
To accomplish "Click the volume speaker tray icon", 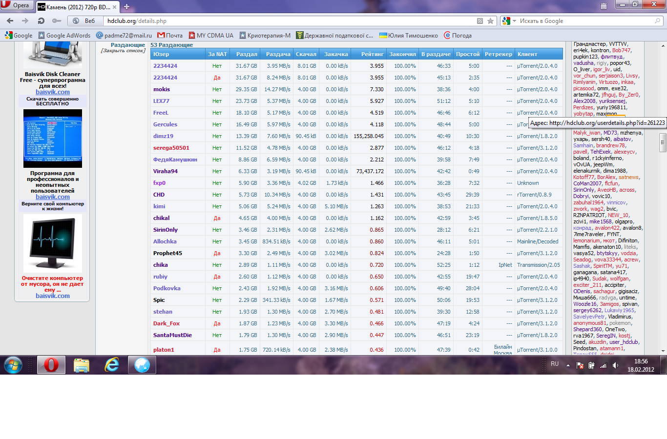I will coord(615,365).
